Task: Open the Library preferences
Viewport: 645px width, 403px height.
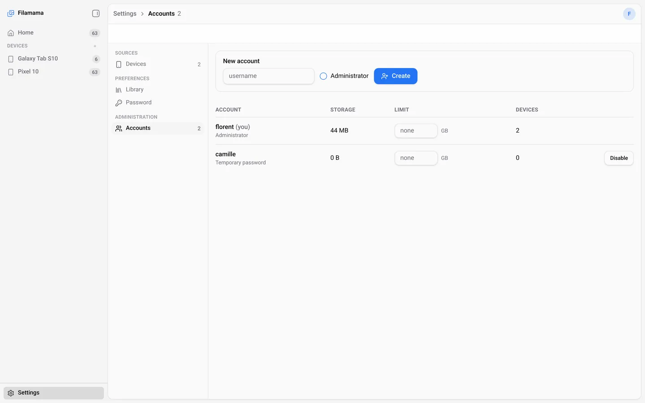Action: (158, 90)
